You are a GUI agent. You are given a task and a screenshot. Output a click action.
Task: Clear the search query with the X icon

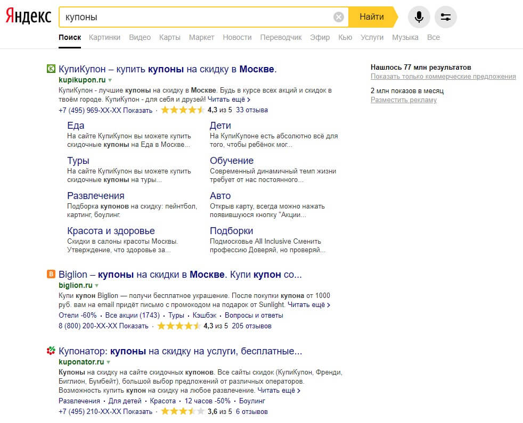(339, 16)
